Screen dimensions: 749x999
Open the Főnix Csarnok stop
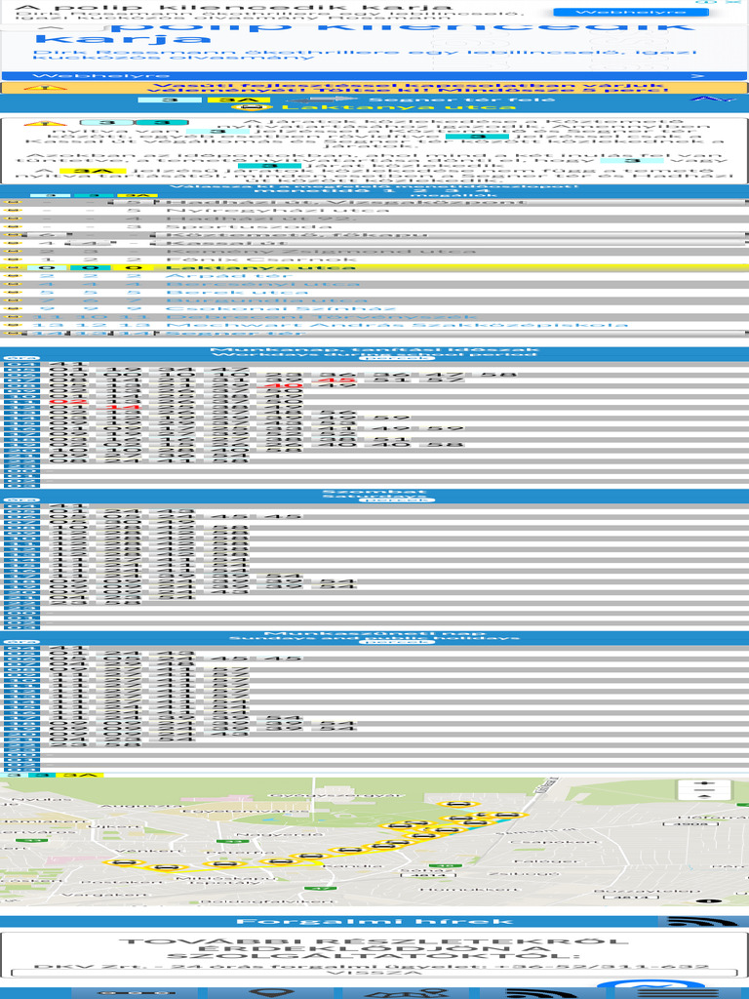click(260, 260)
